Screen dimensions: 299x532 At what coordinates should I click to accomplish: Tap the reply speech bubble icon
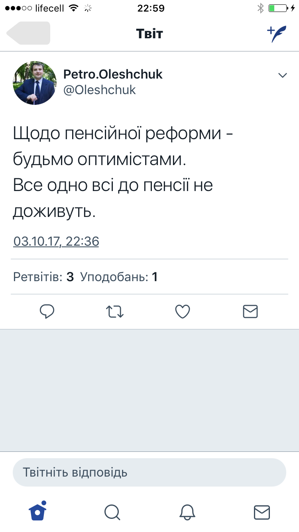tap(47, 311)
